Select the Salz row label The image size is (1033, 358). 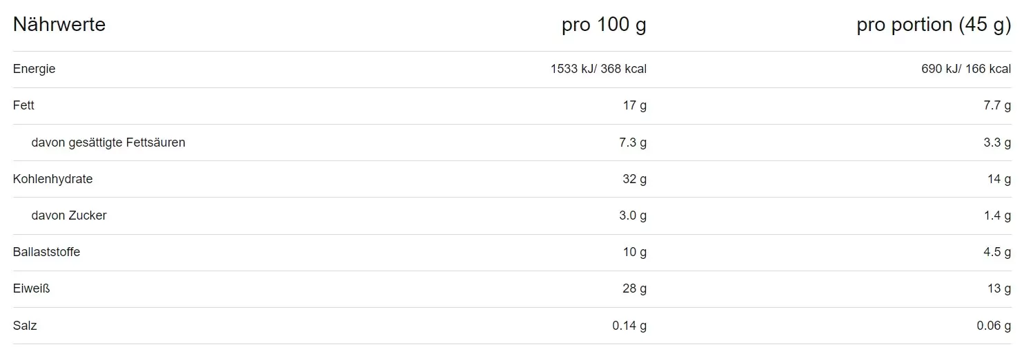click(x=25, y=326)
